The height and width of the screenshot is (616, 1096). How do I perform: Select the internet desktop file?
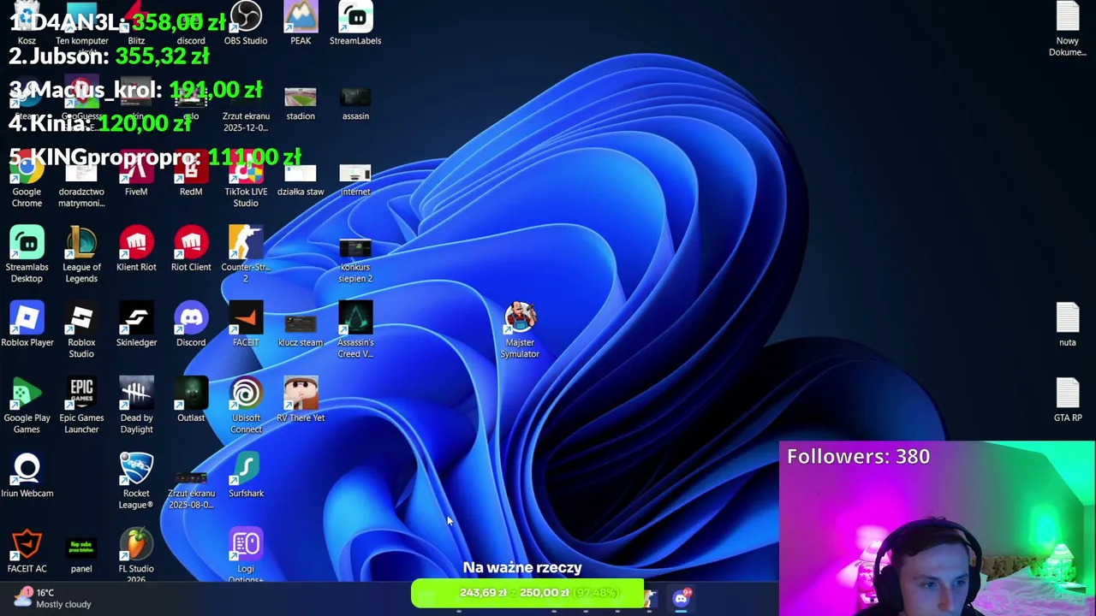355,180
